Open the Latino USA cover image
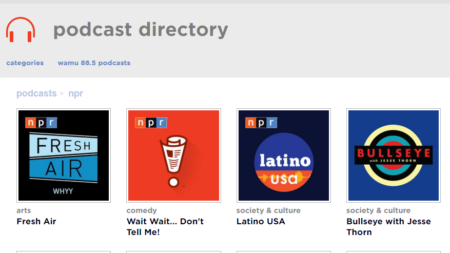Viewport: 450px width, 253px height. [283, 155]
